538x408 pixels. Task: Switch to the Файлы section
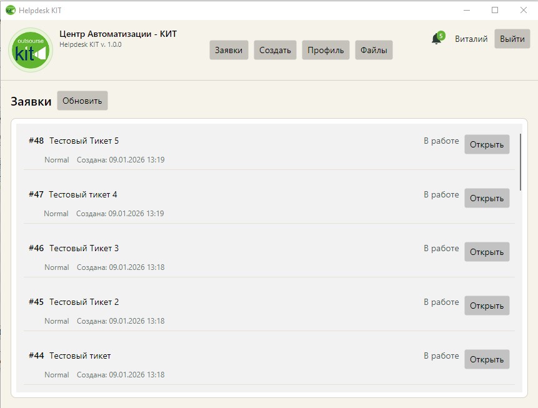click(374, 51)
